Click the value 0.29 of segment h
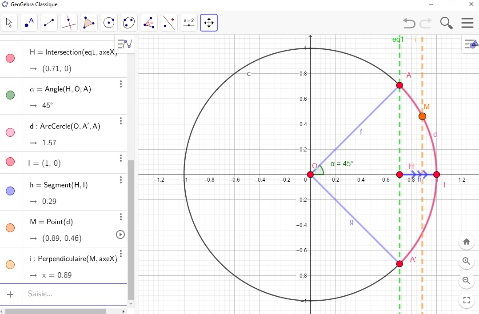The width and height of the screenshot is (479, 314). 49,202
